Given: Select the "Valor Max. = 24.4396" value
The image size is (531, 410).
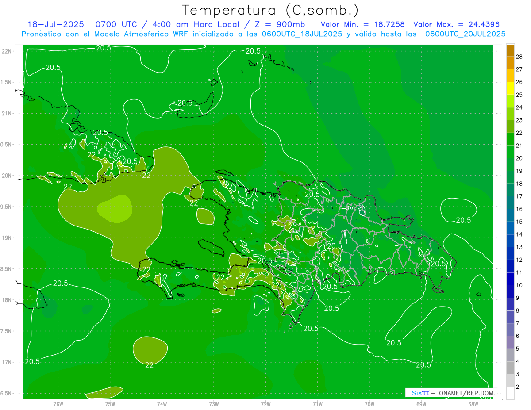Looking at the screenshot, I should (456, 24).
